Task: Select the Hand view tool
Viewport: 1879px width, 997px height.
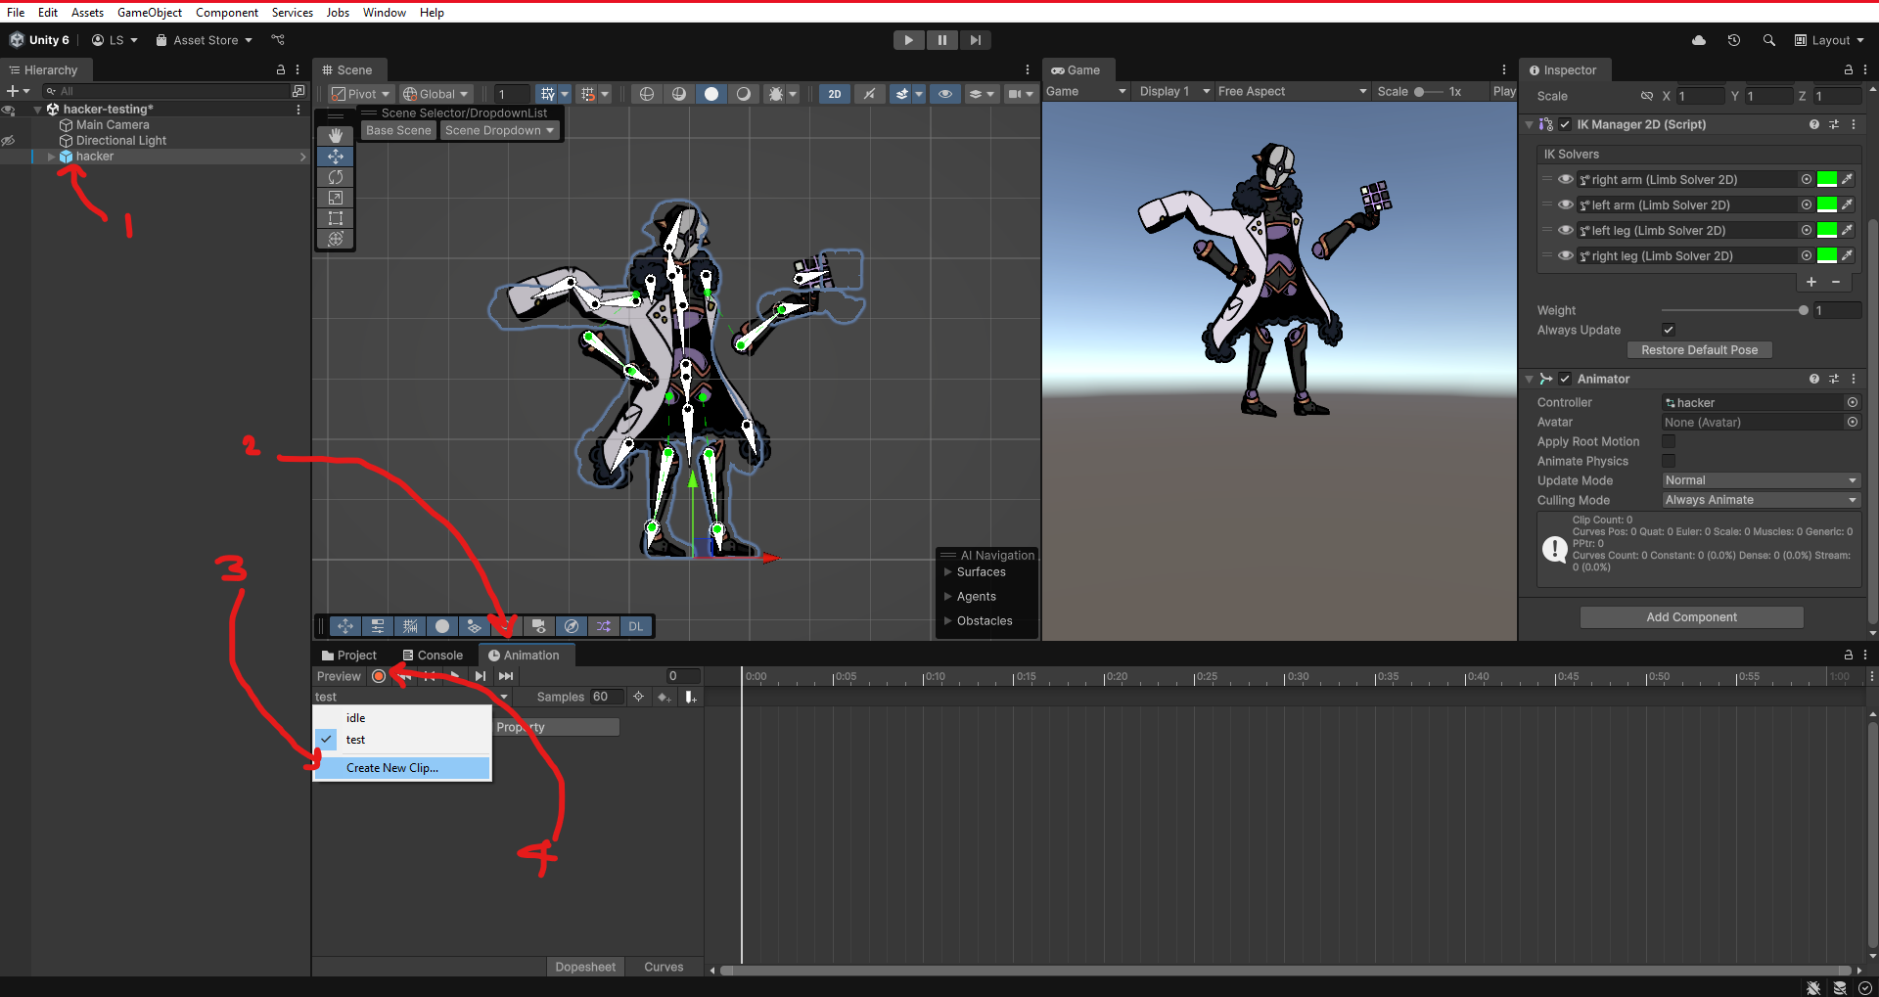Action: click(x=336, y=135)
